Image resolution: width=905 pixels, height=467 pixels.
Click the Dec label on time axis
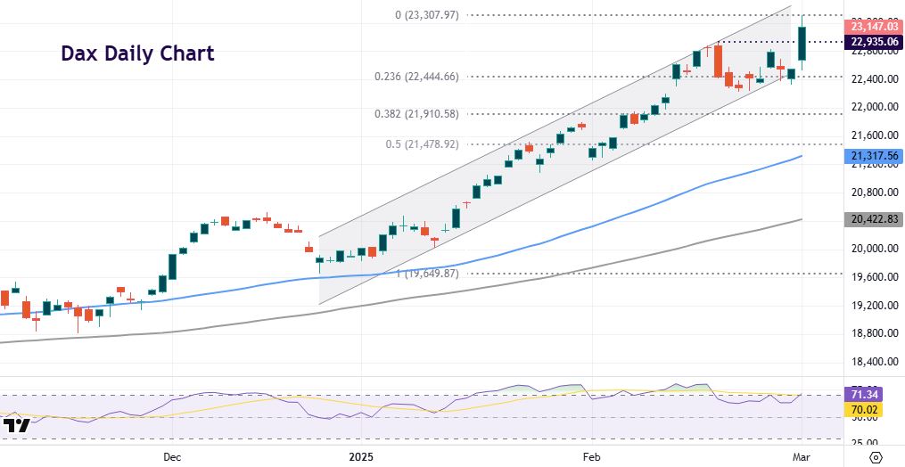pos(172,456)
